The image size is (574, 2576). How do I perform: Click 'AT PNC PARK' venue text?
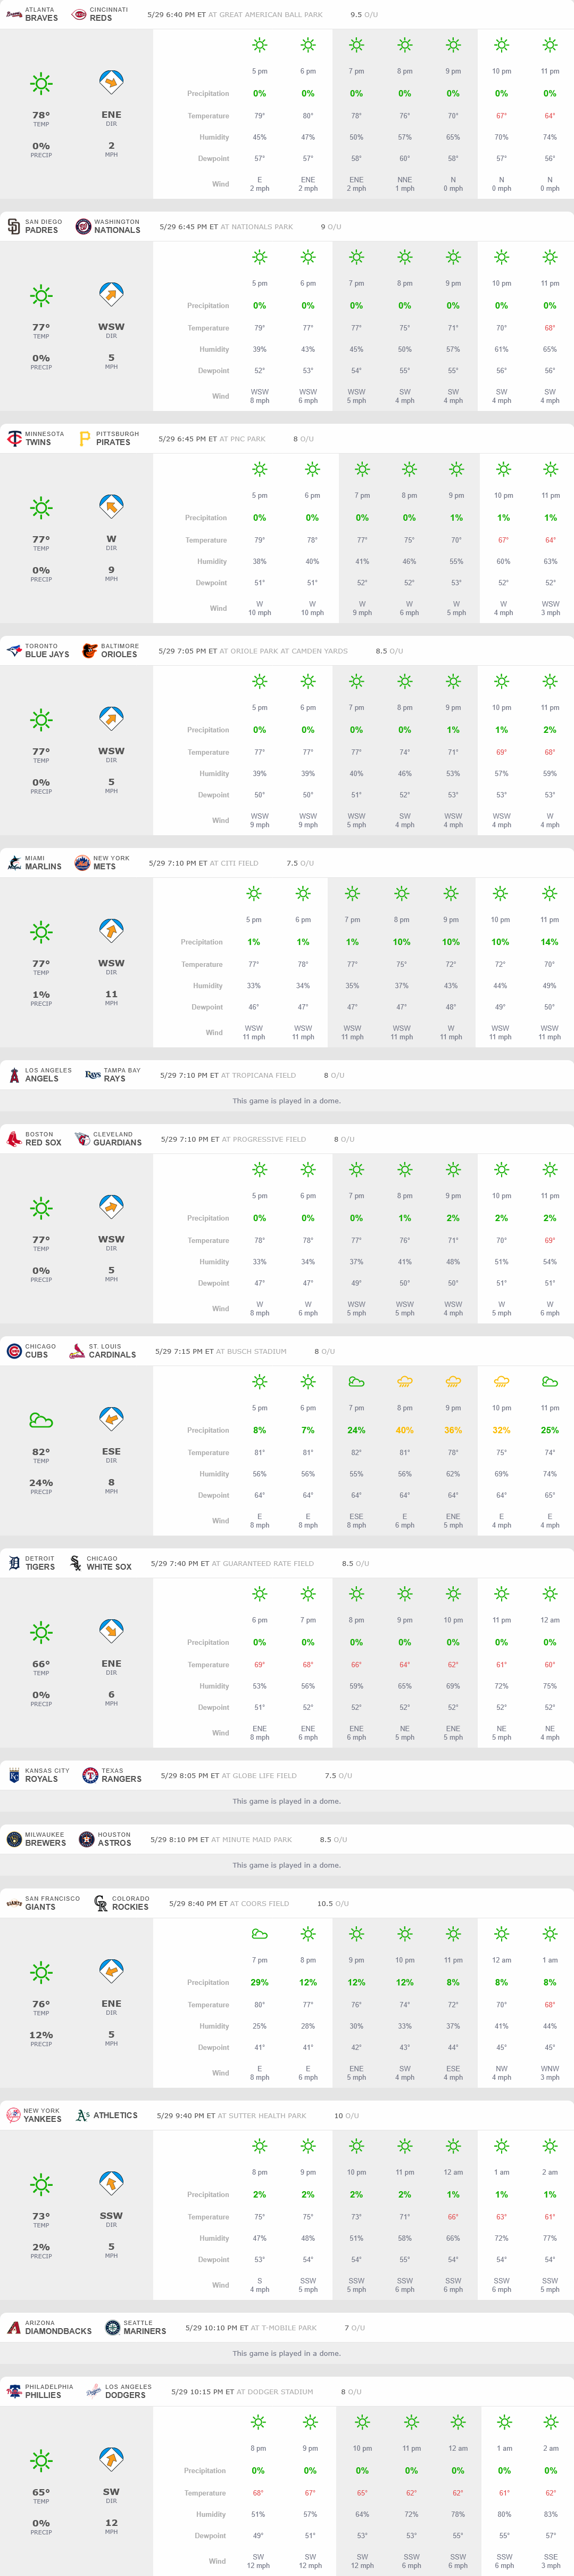[243, 439]
